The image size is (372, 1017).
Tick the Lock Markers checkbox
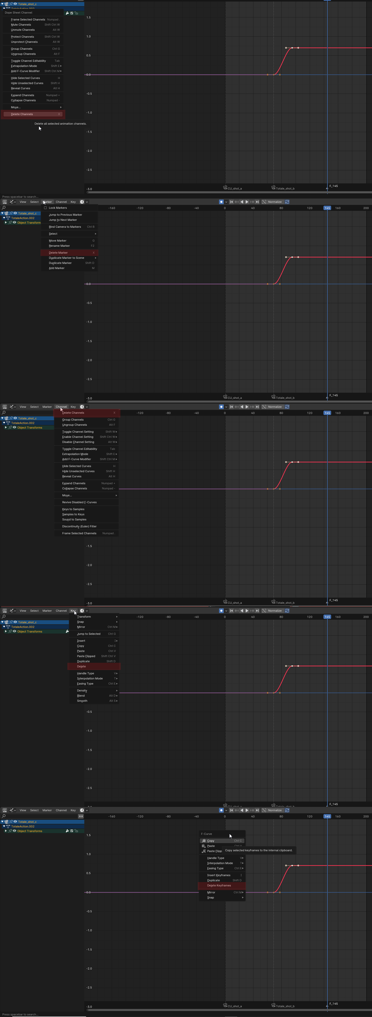coord(45,208)
